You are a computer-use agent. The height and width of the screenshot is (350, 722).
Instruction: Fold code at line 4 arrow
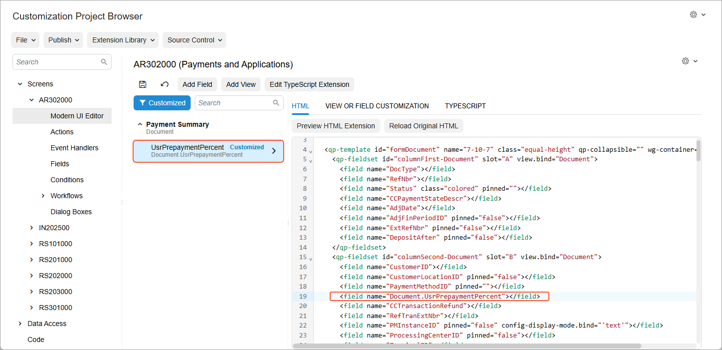coord(310,151)
